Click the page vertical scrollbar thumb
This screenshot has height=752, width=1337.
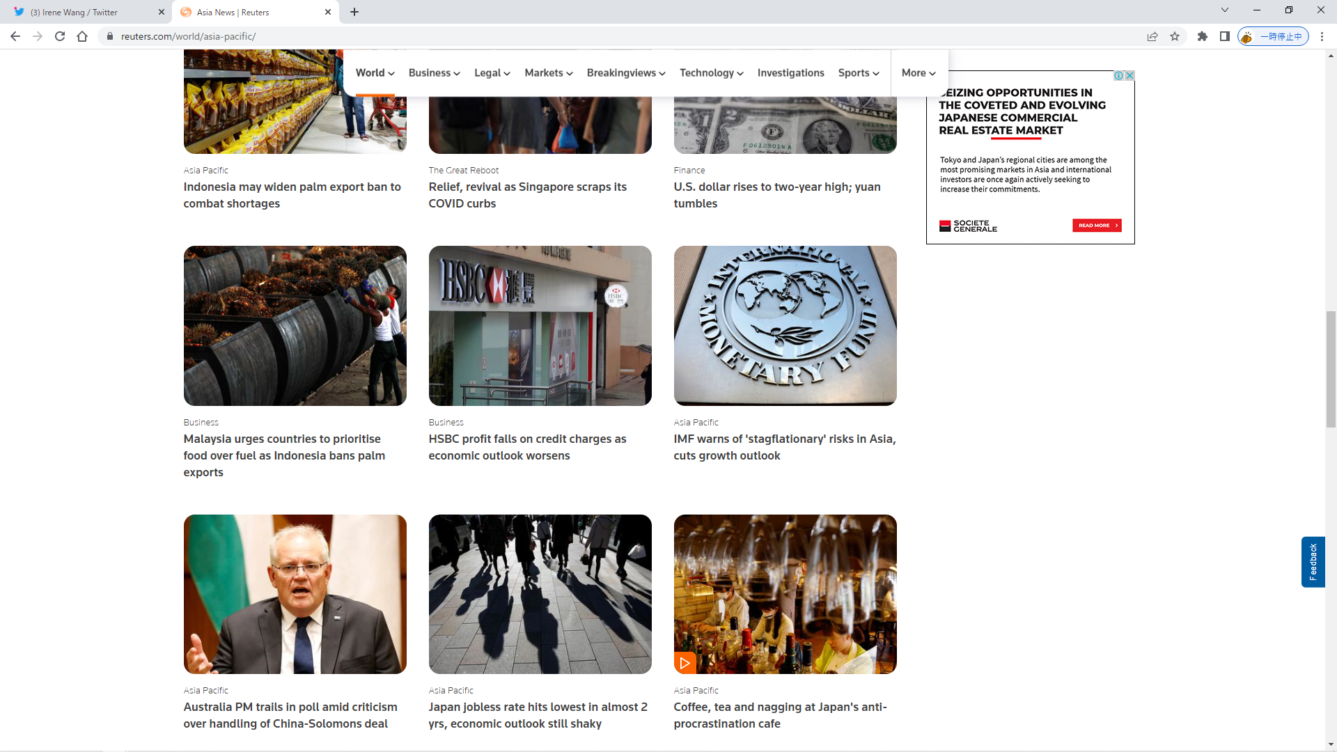(1331, 369)
